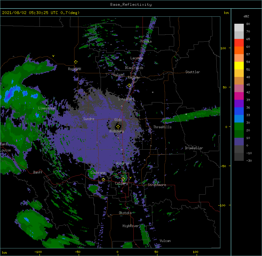Image resolution: width=262 pixels, height=256 pixels.
Task: Click the horizontal axis 50 tick label
Action: point(156,252)
